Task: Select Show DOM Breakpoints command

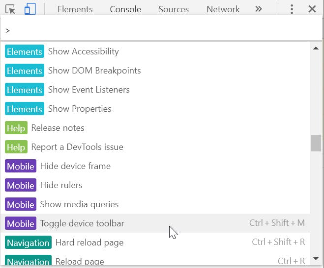Action: coord(94,71)
